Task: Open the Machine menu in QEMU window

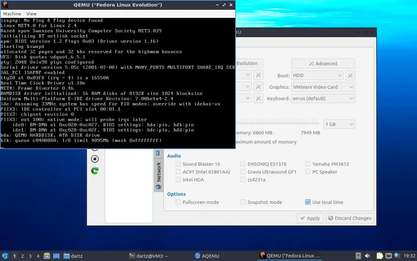Action: point(12,14)
